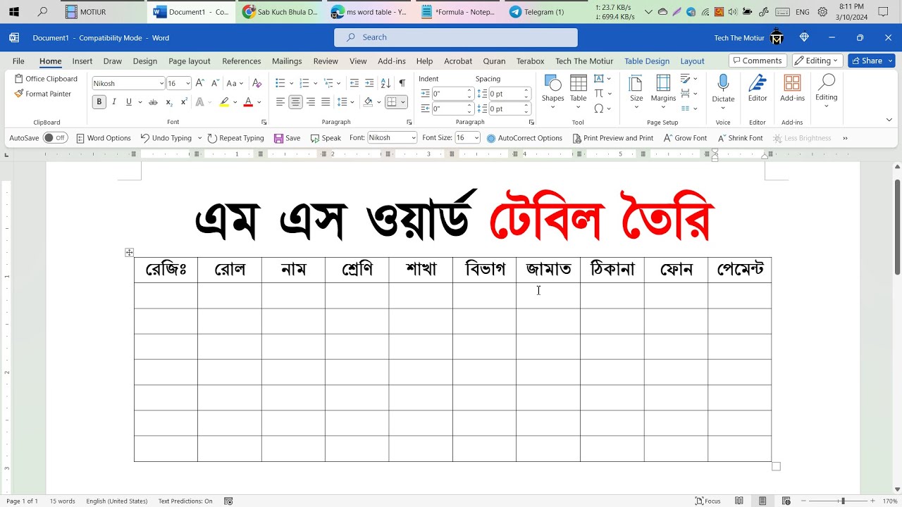
Task: Collapse the ribbon with the chevron
Action: pos(889,120)
